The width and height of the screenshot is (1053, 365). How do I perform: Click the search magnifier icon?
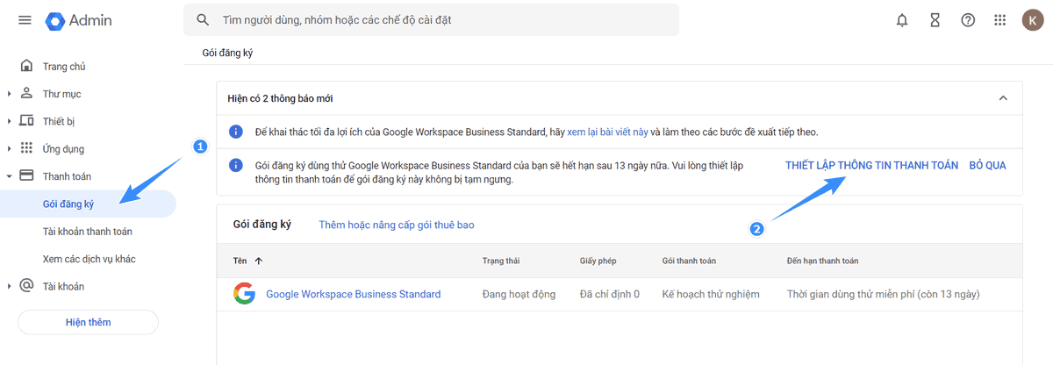(204, 19)
